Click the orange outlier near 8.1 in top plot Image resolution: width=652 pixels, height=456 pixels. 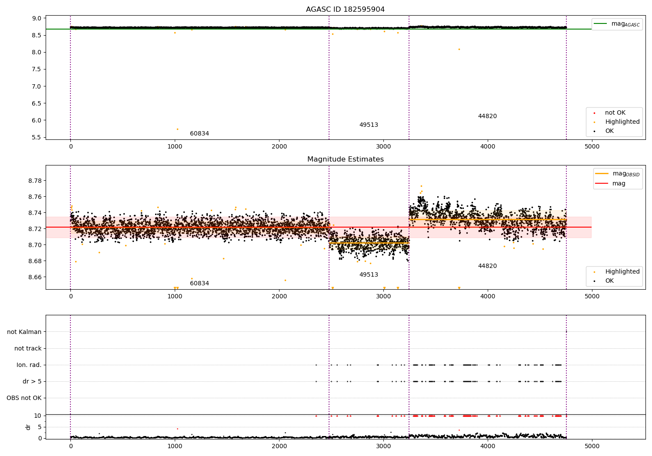click(x=459, y=49)
